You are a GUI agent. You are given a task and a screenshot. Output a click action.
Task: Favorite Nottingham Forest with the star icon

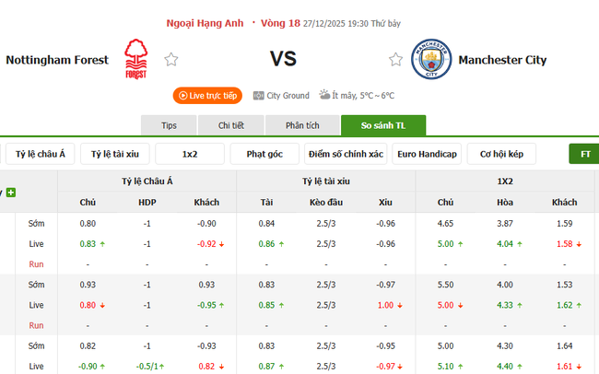(170, 60)
